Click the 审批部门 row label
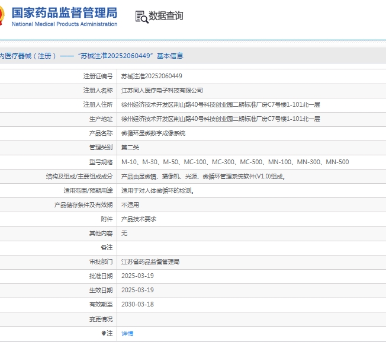 [x=101, y=261]
